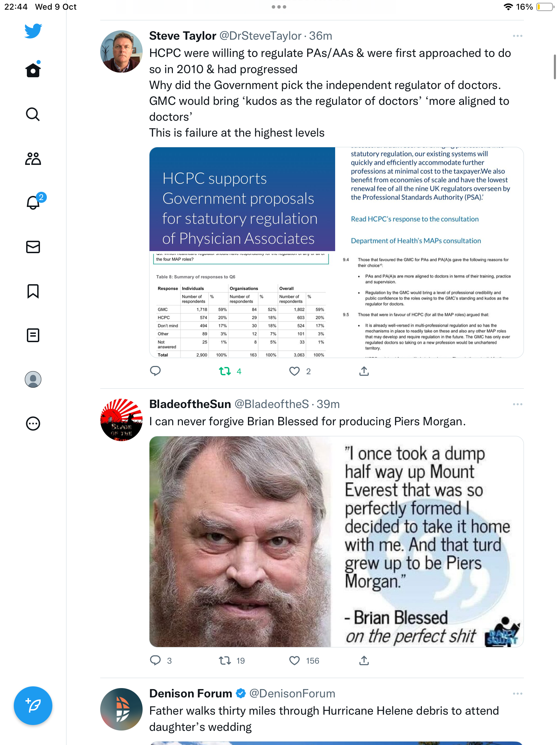Image resolution: width=558 pixels, height=745 pixels.
Task: Open Lists icon in sidebar
Action: (x=33, y=335)
